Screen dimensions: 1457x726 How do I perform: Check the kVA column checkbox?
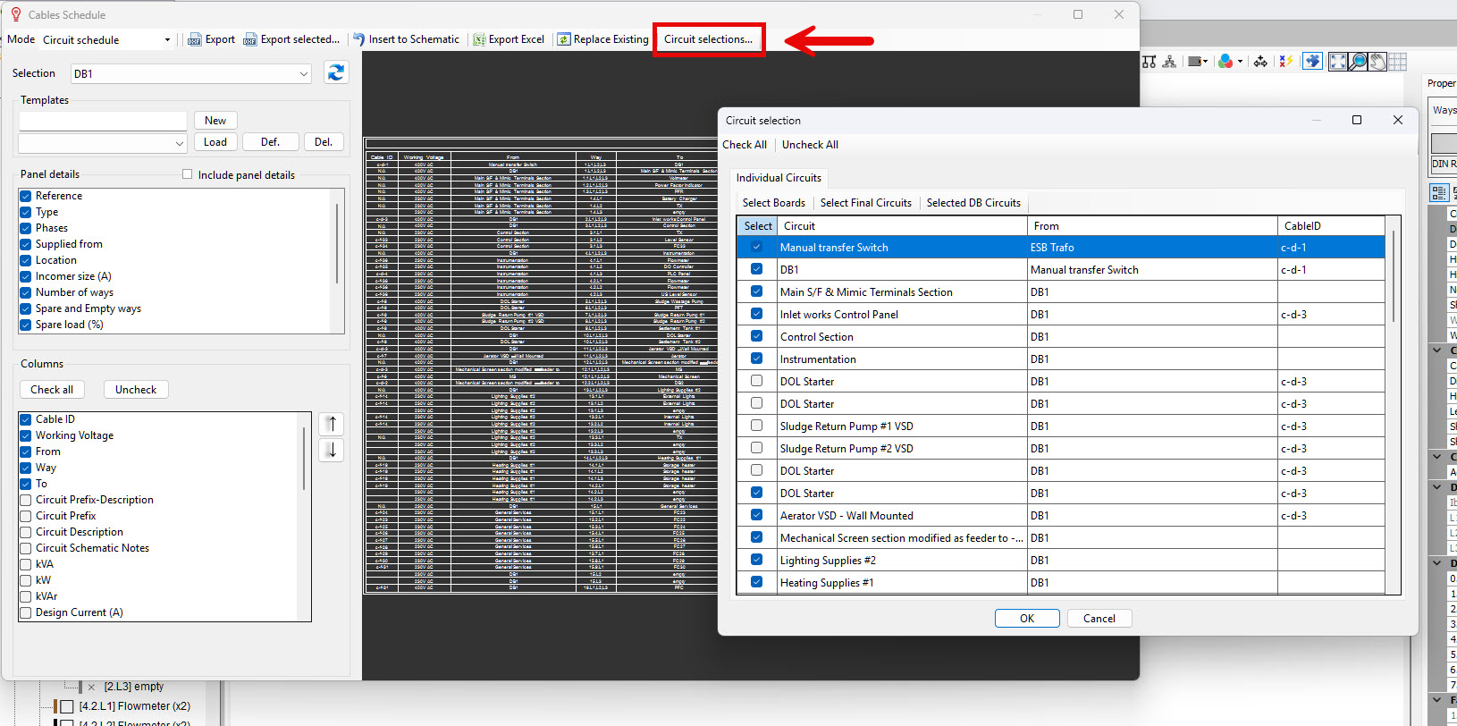[x=26, y=564]
